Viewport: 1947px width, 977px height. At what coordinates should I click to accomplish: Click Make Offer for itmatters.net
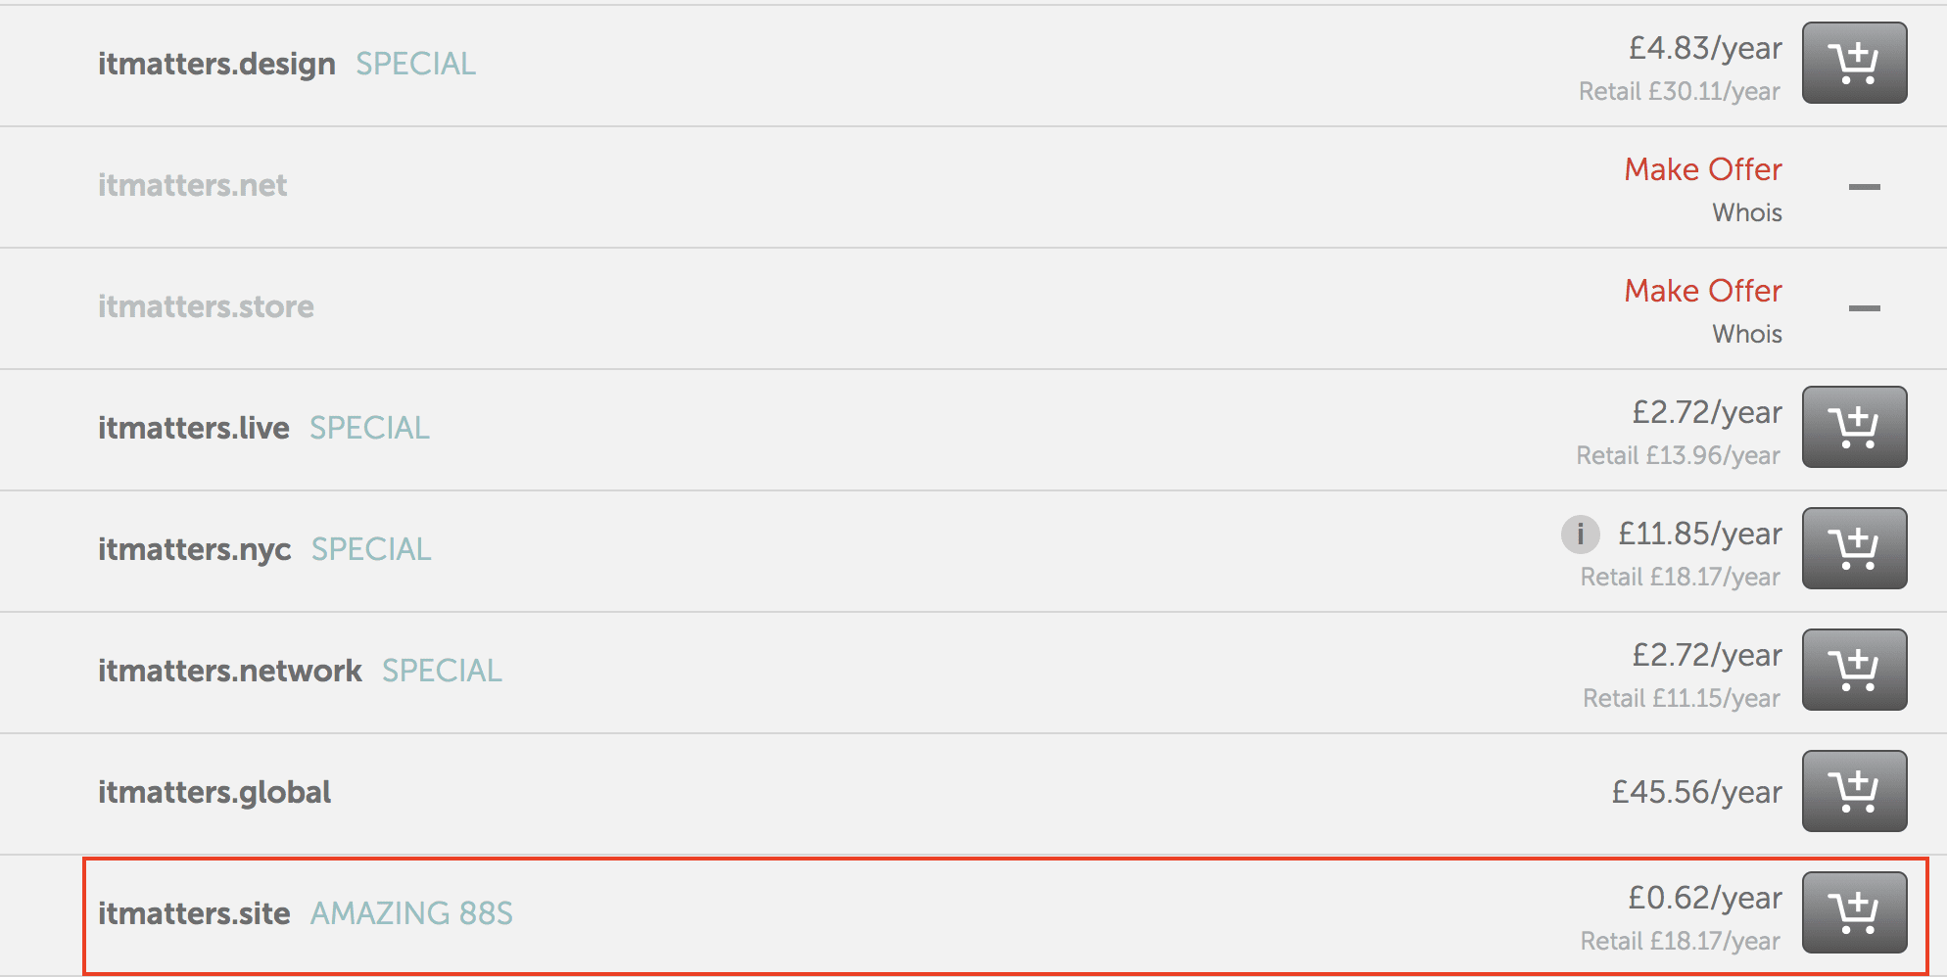[1703, 169]
